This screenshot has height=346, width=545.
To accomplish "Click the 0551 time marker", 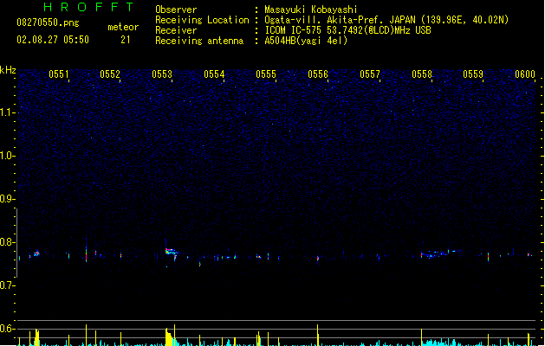I will pyautogui.click(x=58, y=74).
